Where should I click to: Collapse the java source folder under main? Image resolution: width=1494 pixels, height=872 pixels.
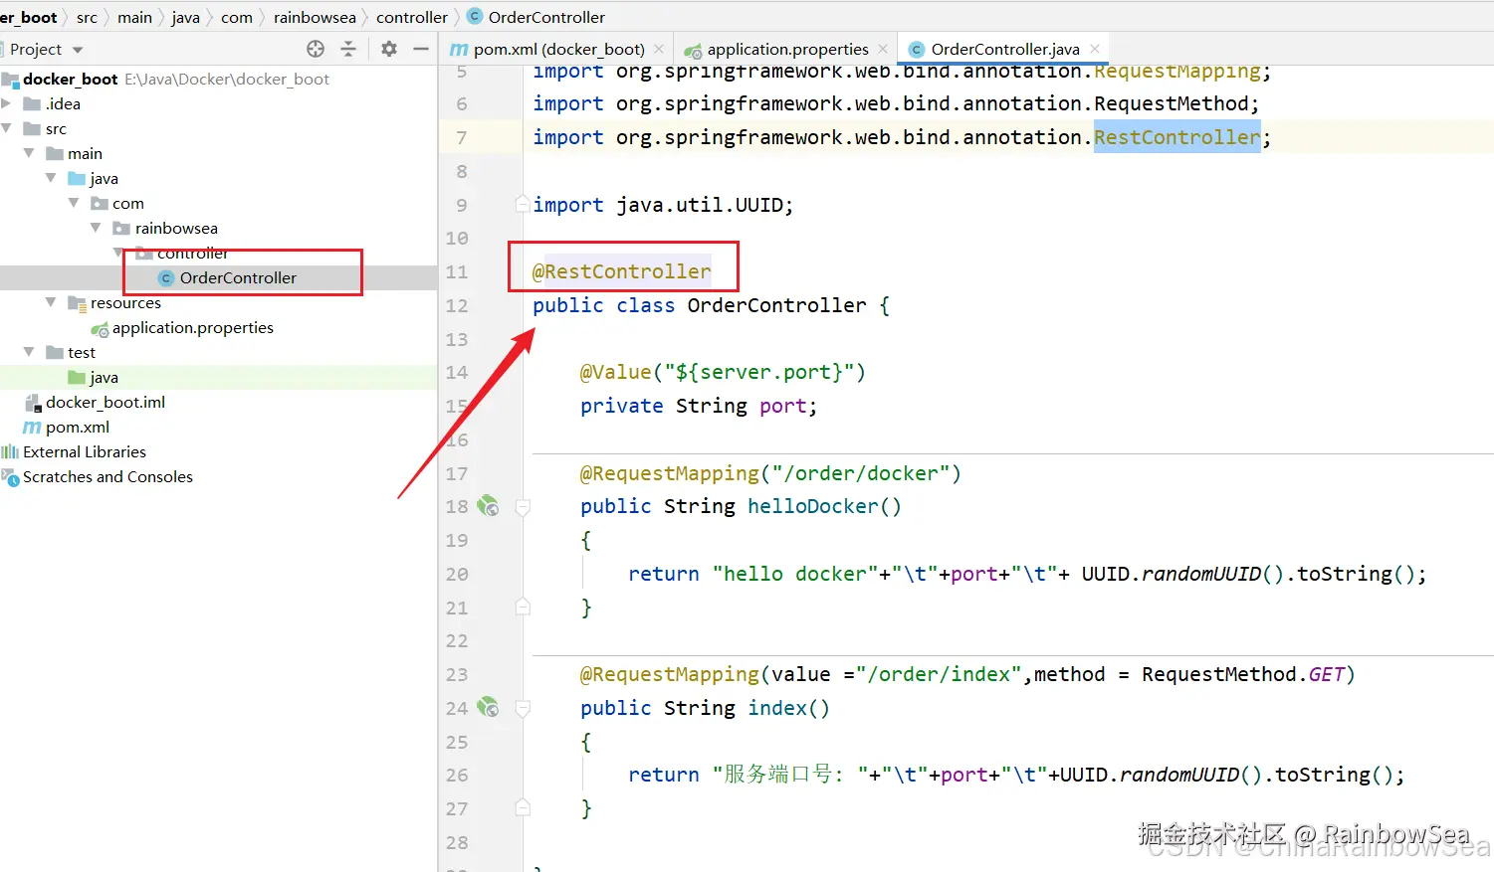click(51, 178)
